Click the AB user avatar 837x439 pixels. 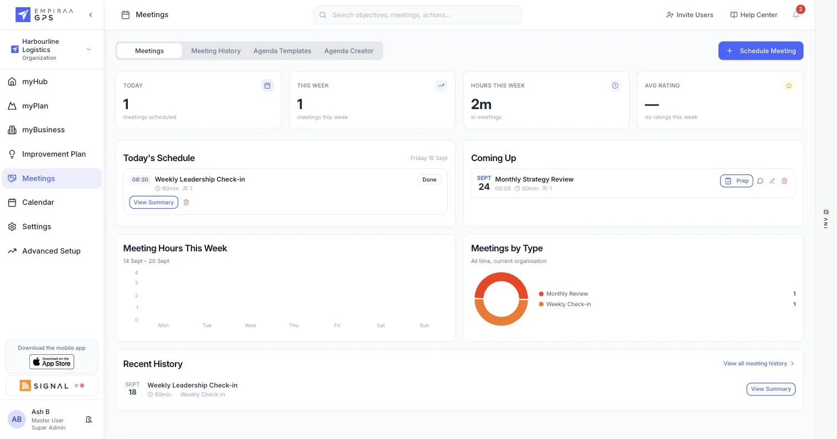(x=17, y=419)
